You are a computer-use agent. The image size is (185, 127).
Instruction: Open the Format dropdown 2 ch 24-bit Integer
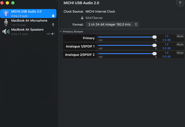[x=112, y=24]
